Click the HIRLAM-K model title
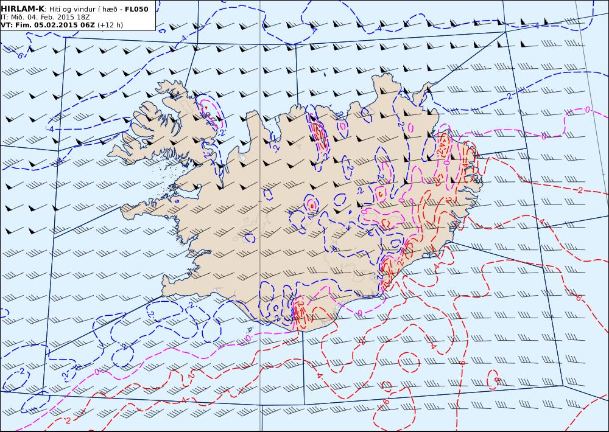This screenshot has height=432, width=609. click(23, 9)
